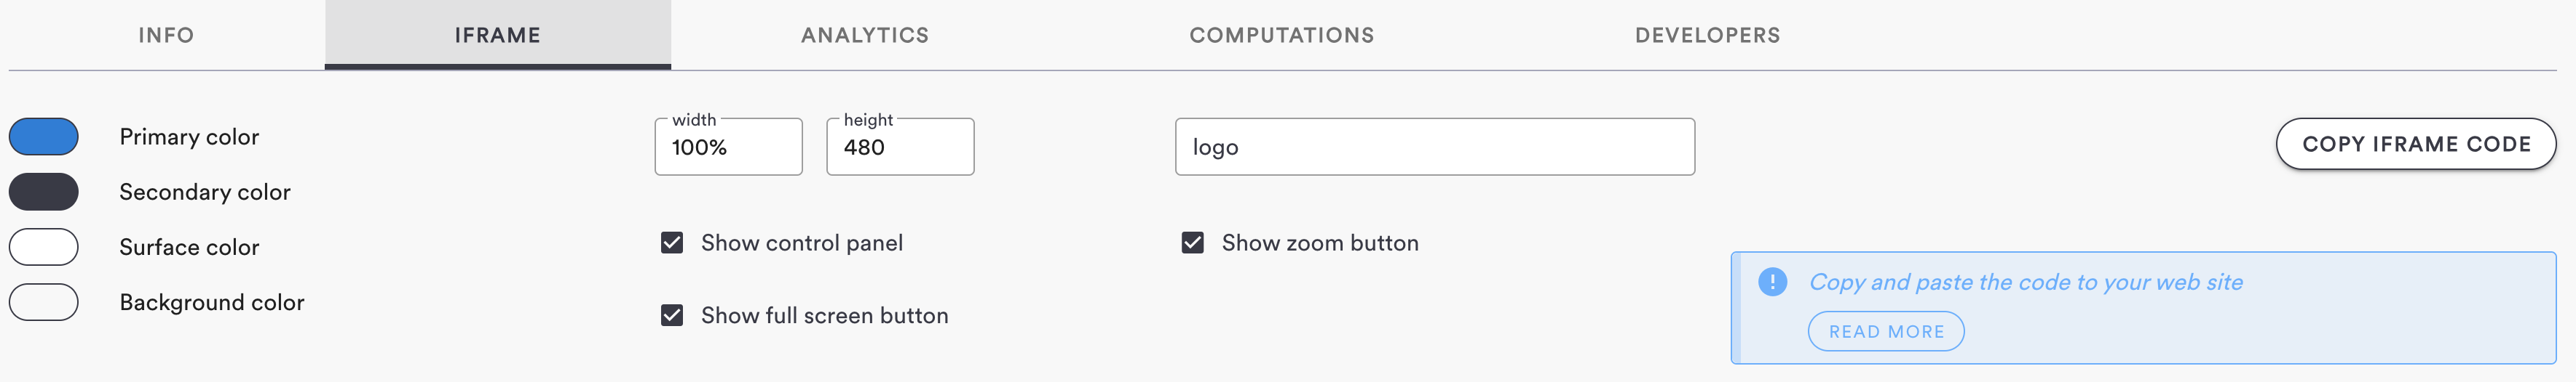The image size is (2576, 382).
Task: Focus the width input field
Action: 728,147
